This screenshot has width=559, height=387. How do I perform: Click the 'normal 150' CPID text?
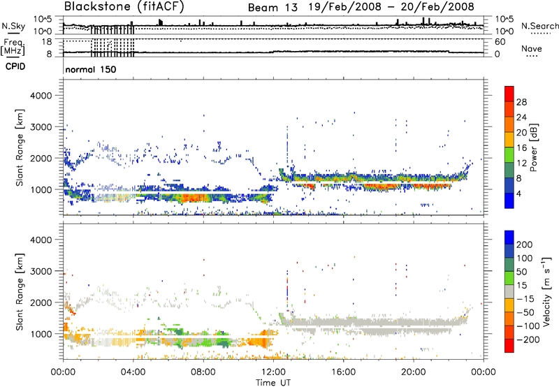click(91, 69)
